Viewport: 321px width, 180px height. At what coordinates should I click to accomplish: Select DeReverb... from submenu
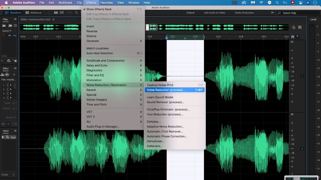pos(175,146)
